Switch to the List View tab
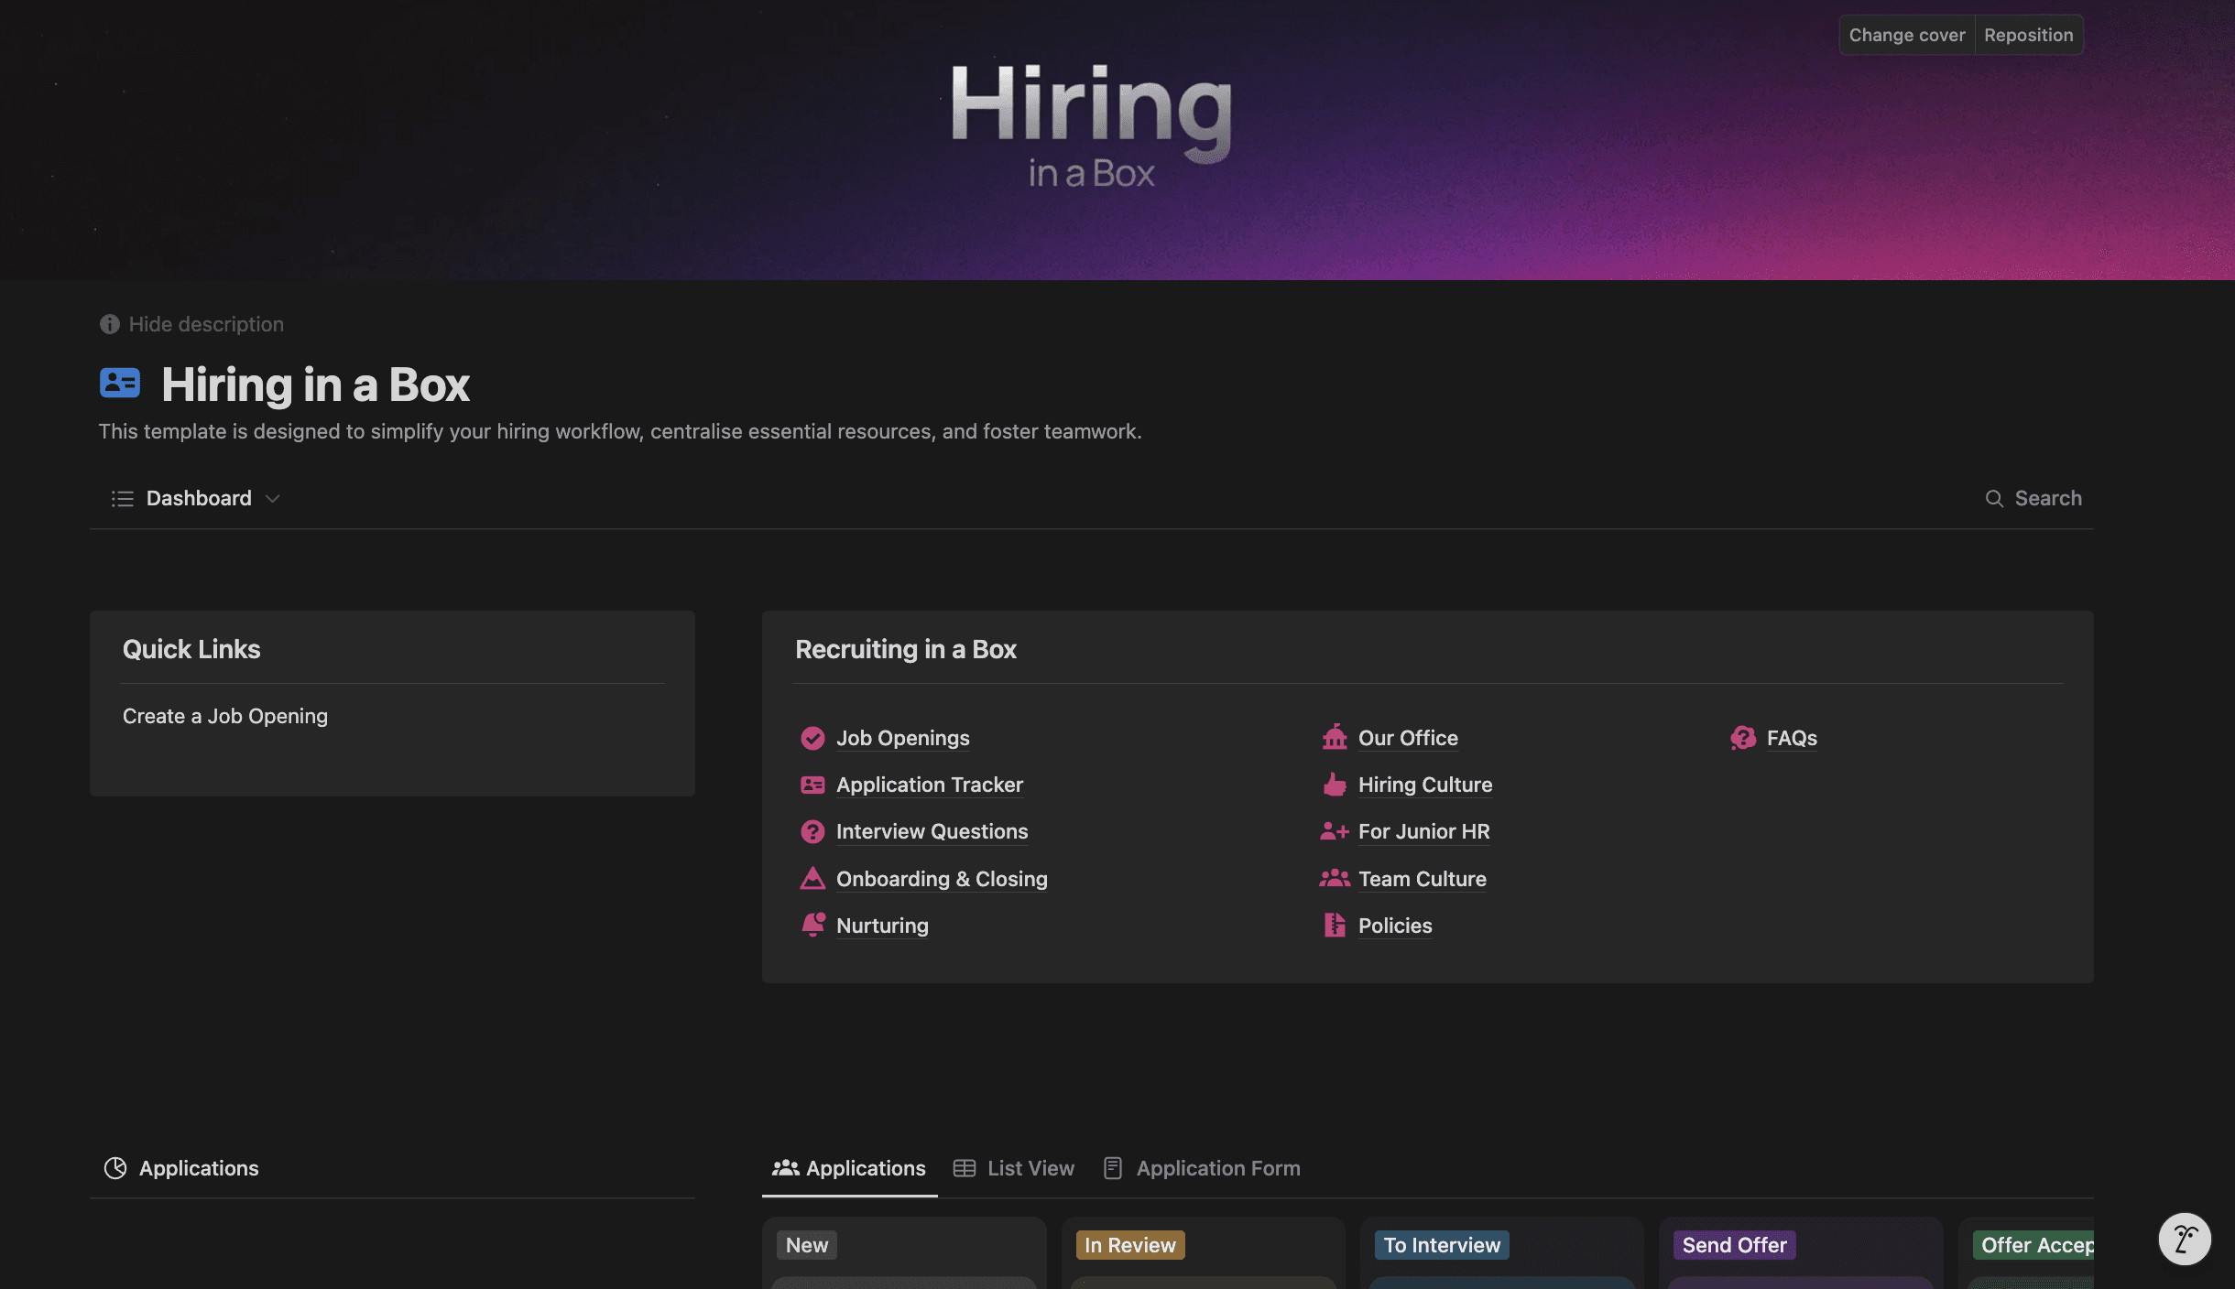 (1014, 1168)
